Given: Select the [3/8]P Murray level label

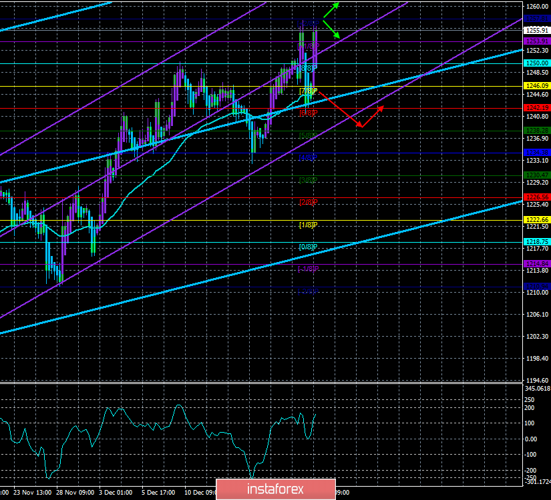Looking at the screenshot, I should (308, 180).
